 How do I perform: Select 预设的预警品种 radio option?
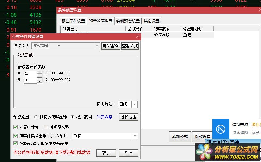click(x=36, y=117)
